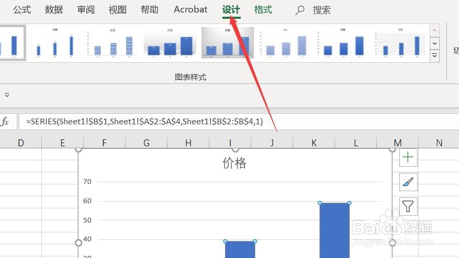This screenshot has width=459, height=258.
Task: Click the search magnifier icon
Action: pos(300,10)
